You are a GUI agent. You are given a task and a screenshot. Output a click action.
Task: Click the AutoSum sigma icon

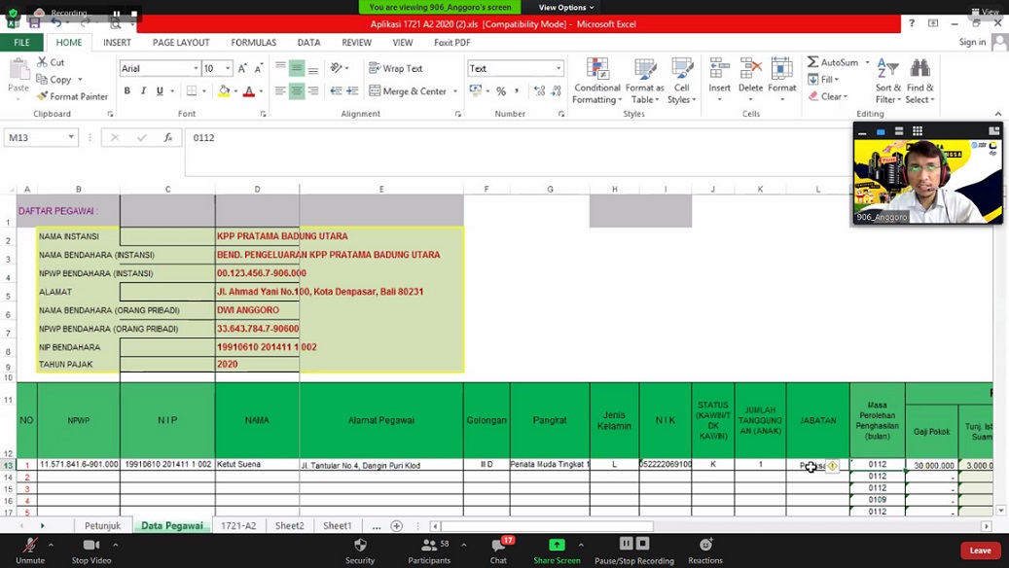click(x=813, y=62)
